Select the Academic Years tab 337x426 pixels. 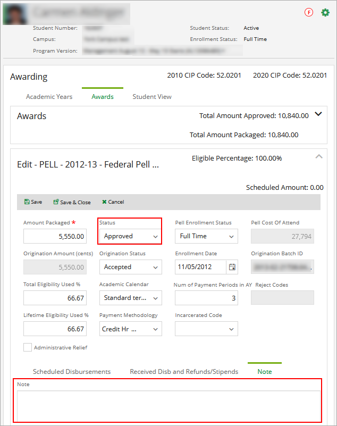tap(49, 96)
